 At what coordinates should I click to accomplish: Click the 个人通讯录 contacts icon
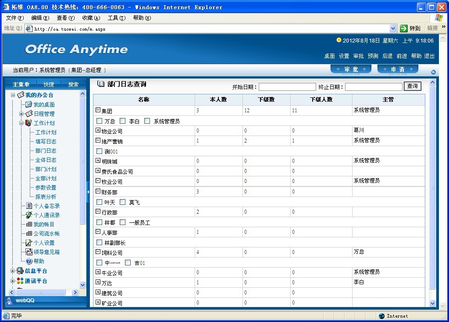(29, 215)
